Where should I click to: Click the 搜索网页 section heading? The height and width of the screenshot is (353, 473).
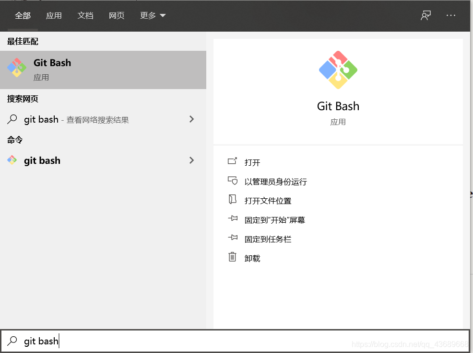tap(23, 99)
